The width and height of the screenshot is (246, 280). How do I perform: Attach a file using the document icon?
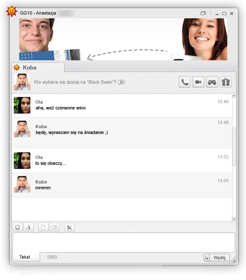(43, 227)
